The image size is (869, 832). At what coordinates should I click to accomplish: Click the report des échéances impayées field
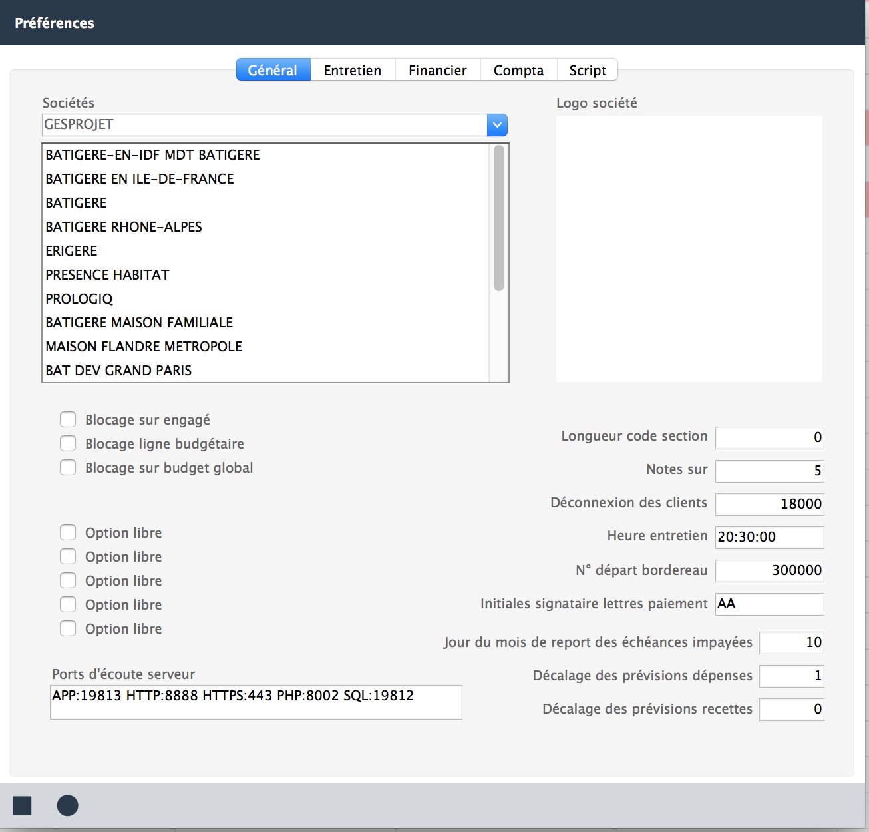[792, 642]
